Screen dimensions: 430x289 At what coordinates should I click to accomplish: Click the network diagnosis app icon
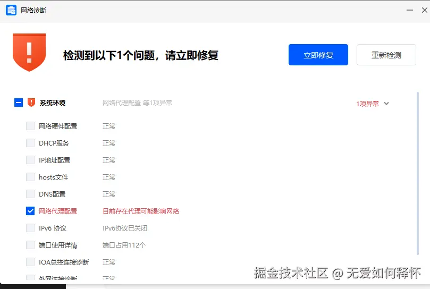click(x=11, y=10)
